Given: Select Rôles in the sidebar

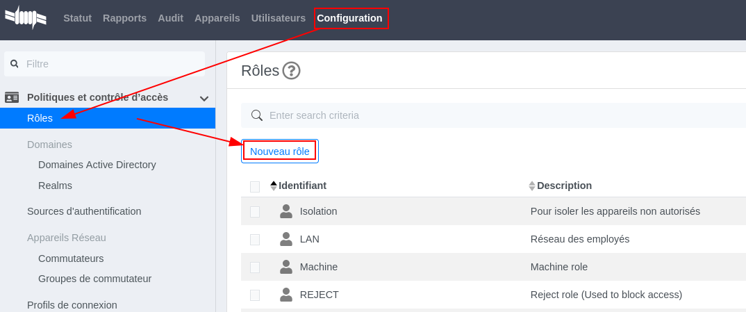Looking at the screenshot, I should click(x=108, y=118).
